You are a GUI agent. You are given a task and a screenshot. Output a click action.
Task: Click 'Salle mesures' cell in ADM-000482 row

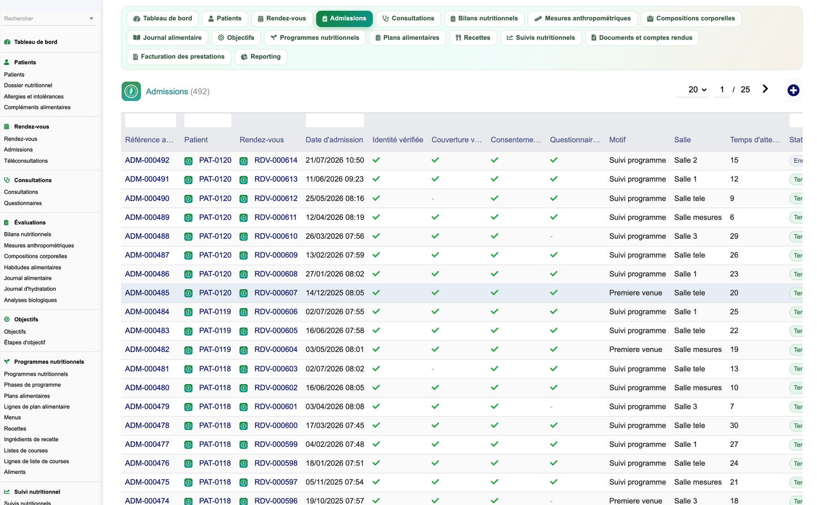pyautogui.click(x=698, y=350)
